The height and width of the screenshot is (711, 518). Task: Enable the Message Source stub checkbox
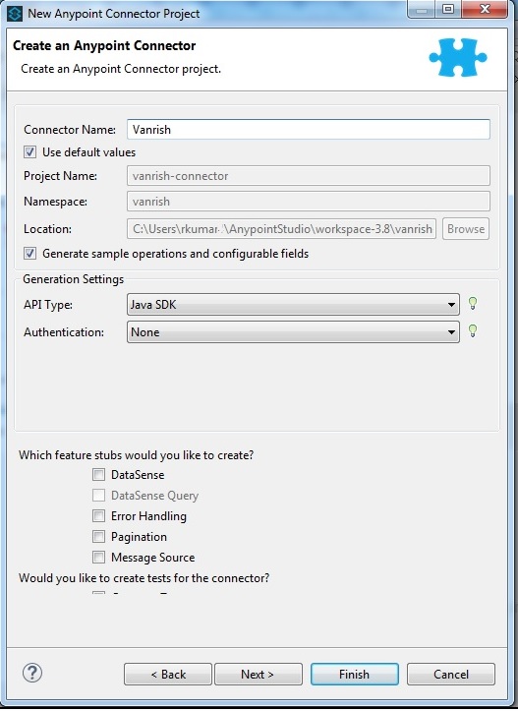pos(99,557)
